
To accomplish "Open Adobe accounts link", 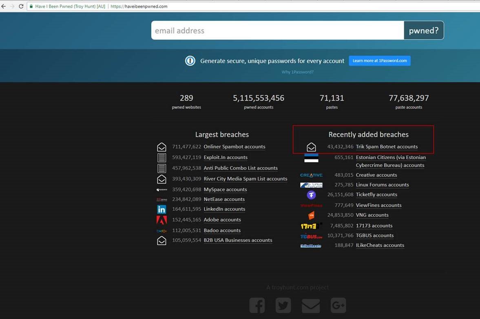I will pyautogui.click(x=222, y=220).
